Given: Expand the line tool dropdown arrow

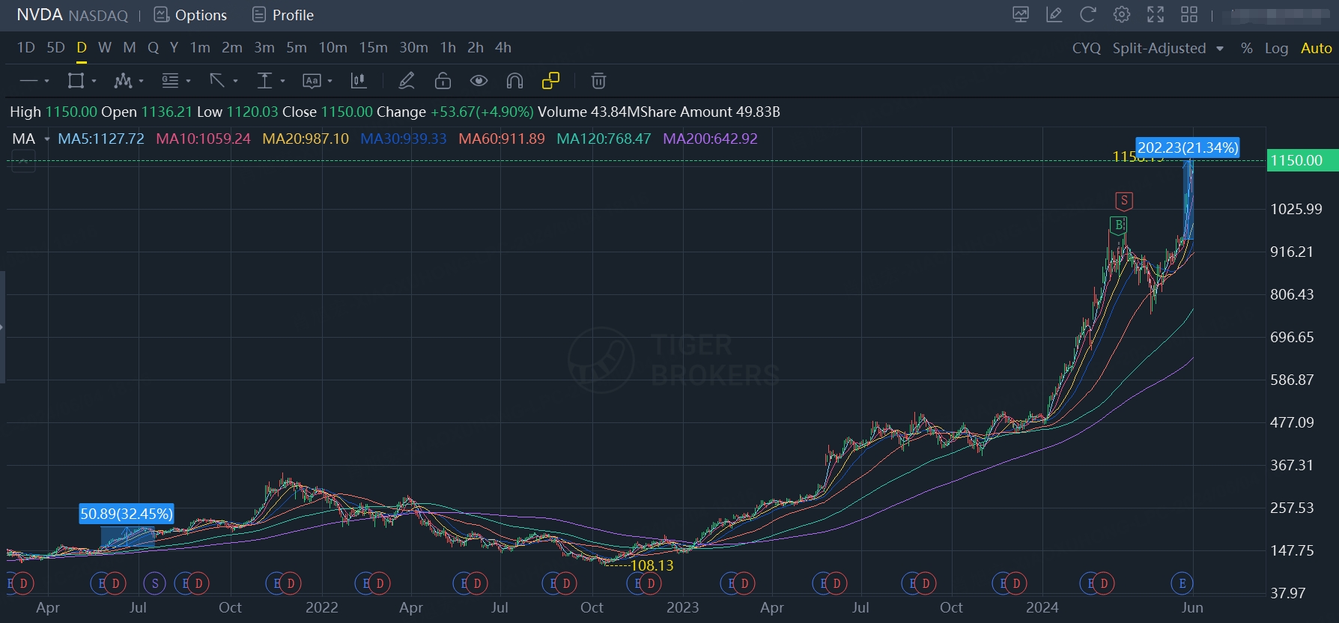Looking at the screenshot, I should 46,81.
